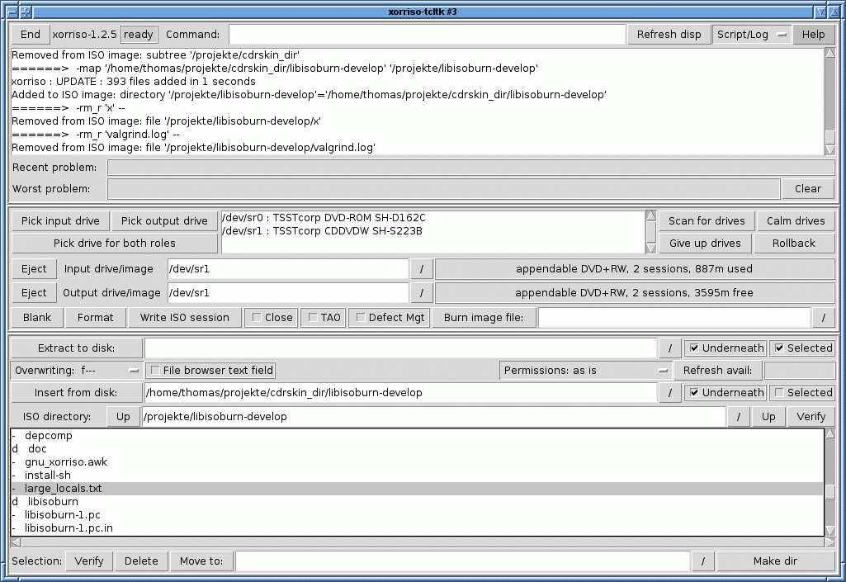This screenshot has height=582, width=846.
Task: Click Make dir button
Action: click(x=775, y=561)
